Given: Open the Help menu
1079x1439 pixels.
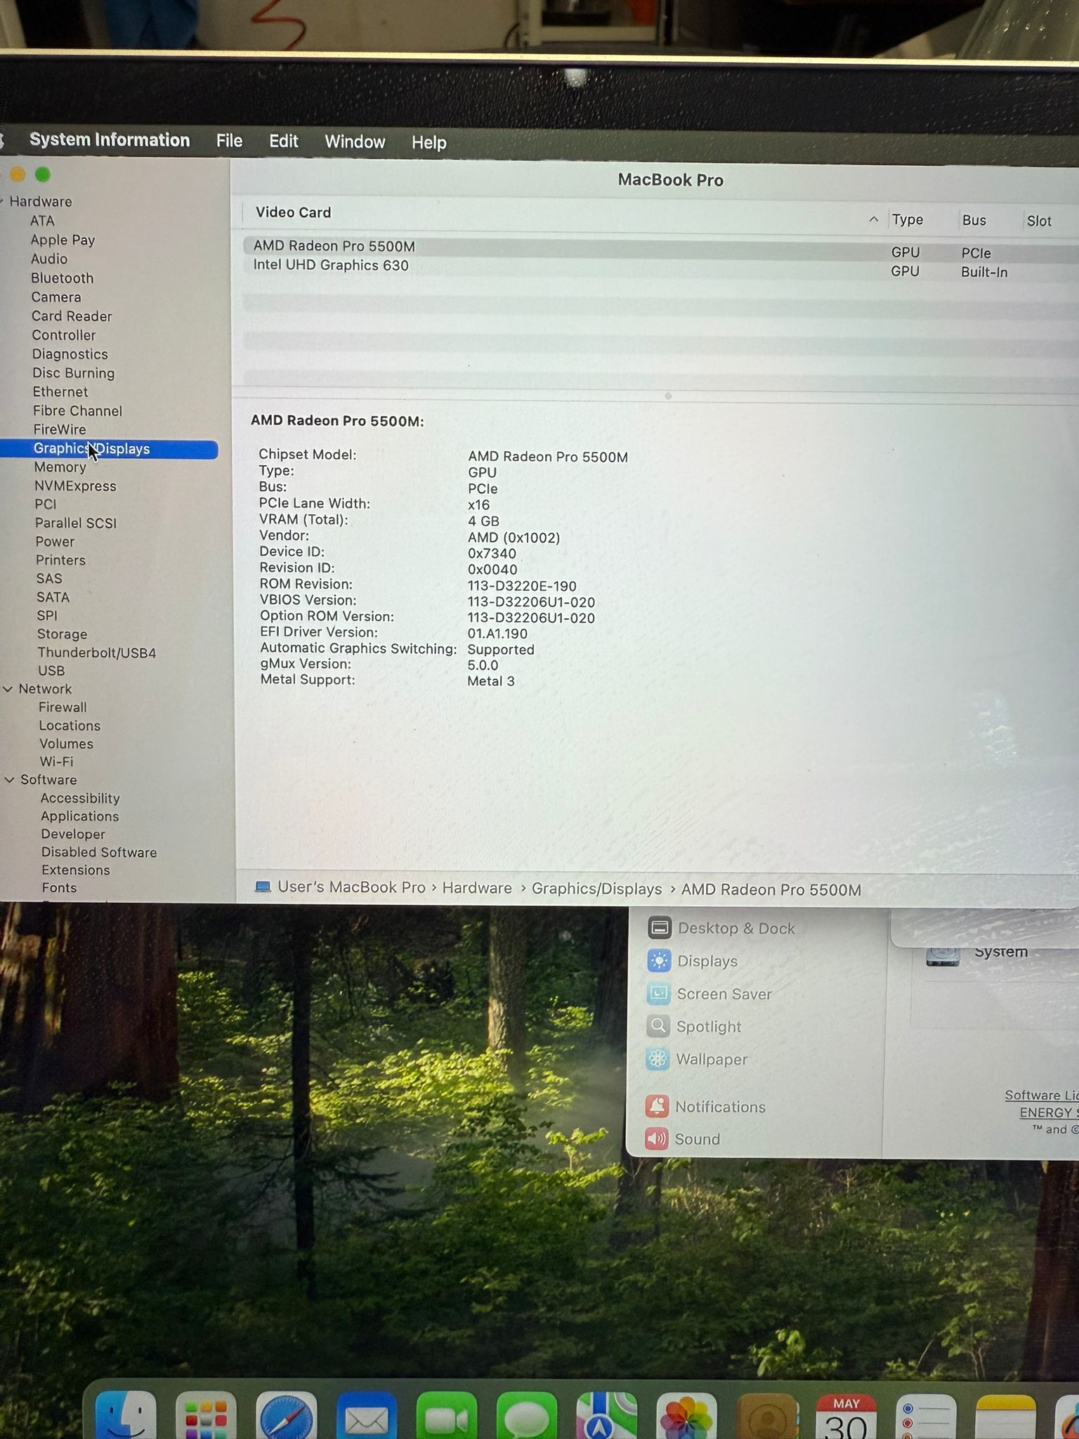Looking at the screenshot, I should click(x=429, y=143).
